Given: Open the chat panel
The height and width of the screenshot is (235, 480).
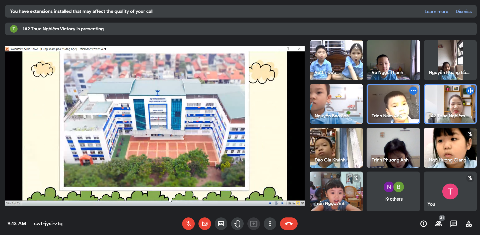Looking at the screenshot, I should click(x=454, y=224).
